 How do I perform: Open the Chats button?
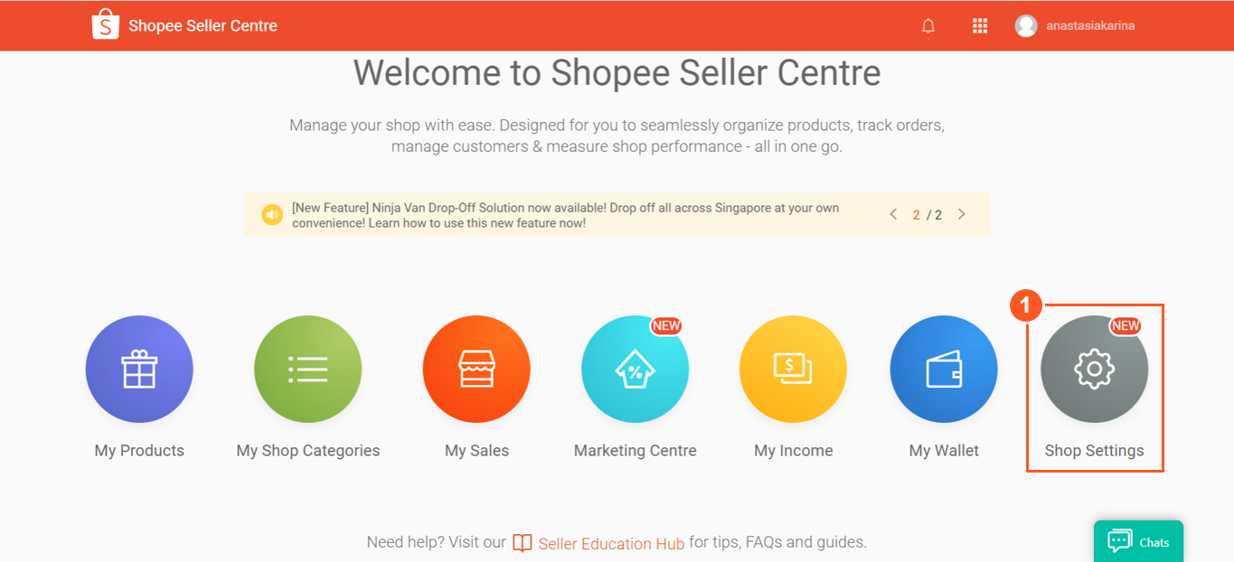click(x=1138, y=542)
